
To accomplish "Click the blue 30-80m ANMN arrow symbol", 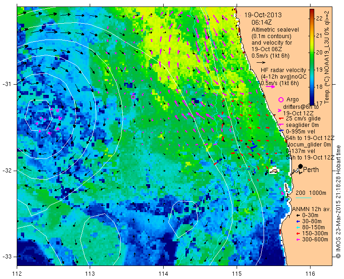I will click(298, 221).
